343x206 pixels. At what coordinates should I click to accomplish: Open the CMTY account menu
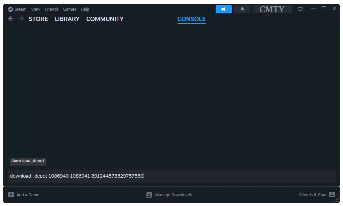272,9
